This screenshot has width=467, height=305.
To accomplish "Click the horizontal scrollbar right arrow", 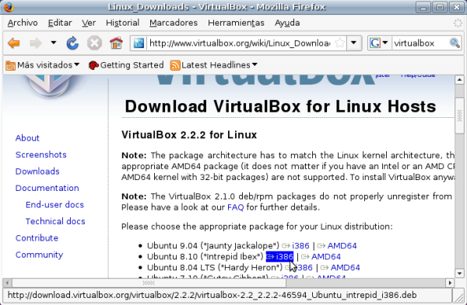I will pos(450,283).
